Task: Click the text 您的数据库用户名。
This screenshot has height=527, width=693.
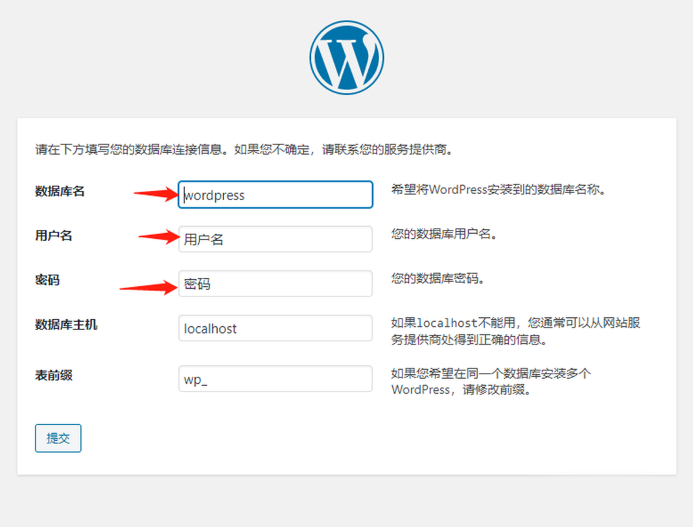Action: 444,234
